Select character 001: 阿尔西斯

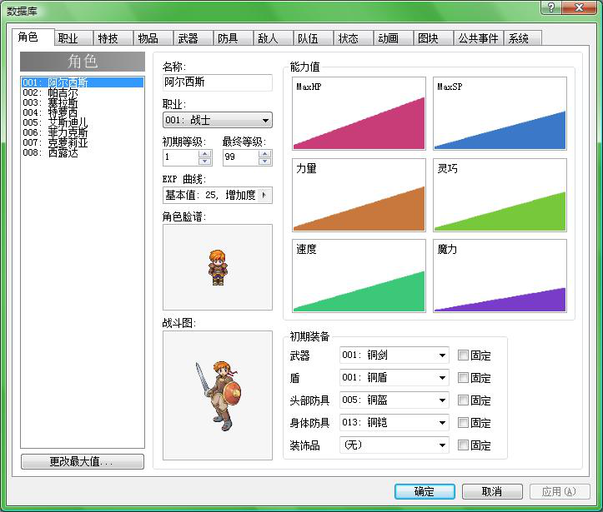coord(83,82)
